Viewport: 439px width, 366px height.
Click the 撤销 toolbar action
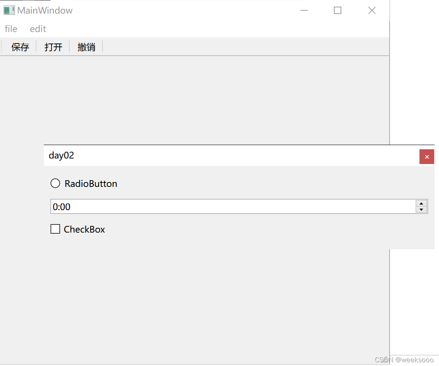tap(86, 47)
